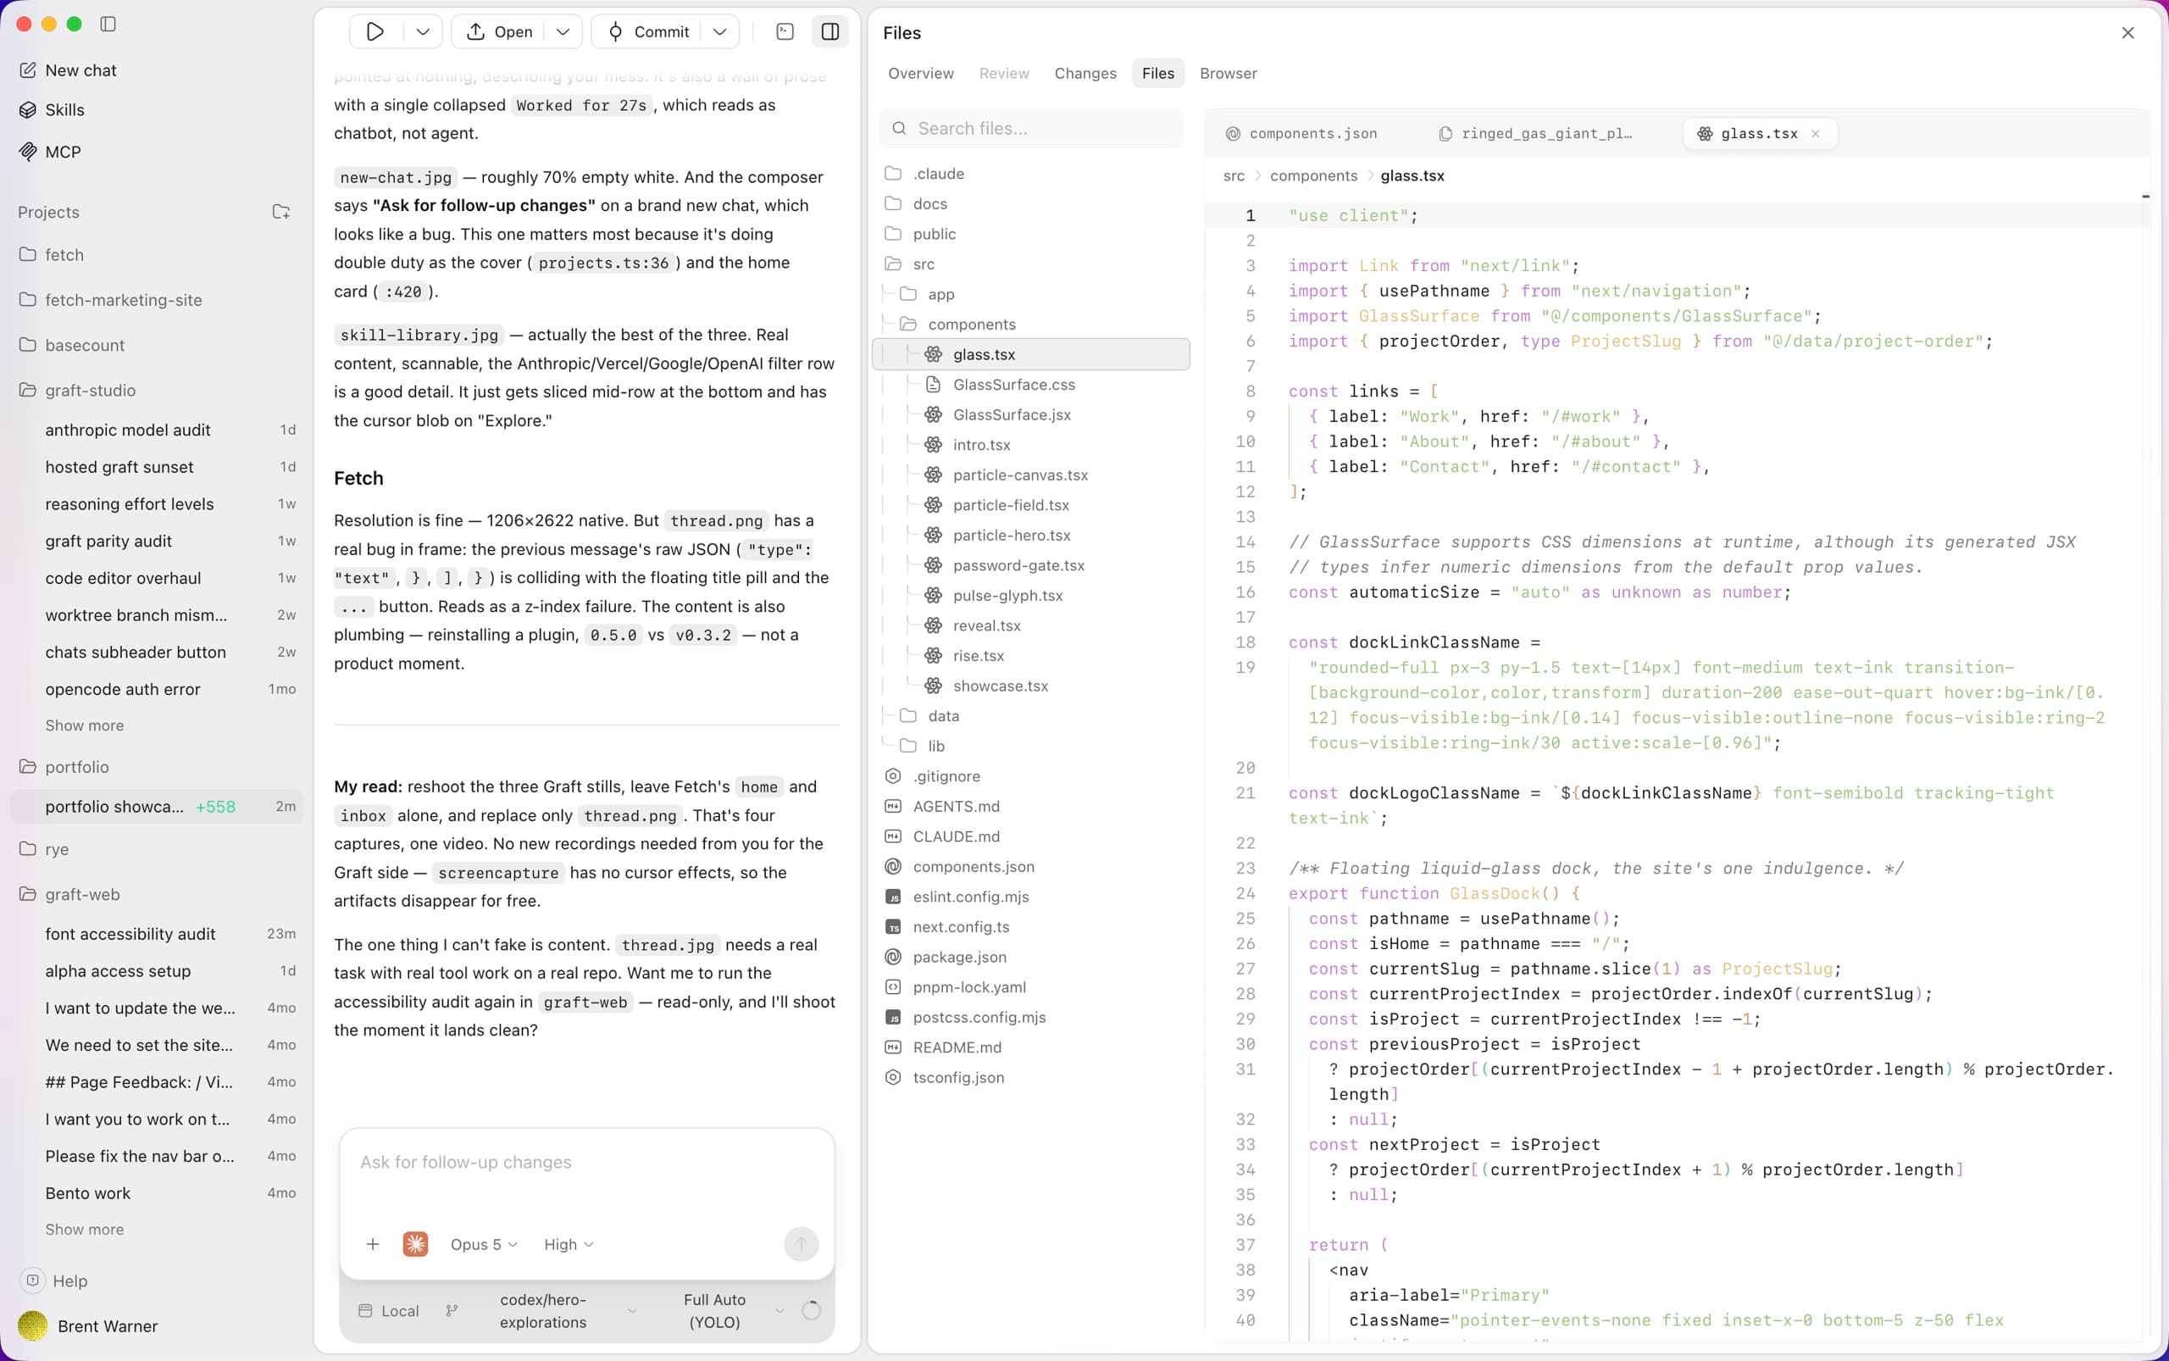Click the add attachment plus icon

coord(373,1244)
